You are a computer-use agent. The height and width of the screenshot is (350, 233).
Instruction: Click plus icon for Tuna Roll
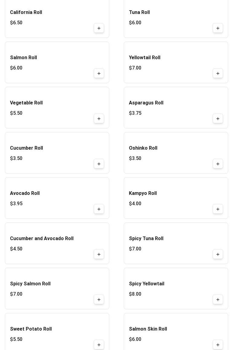point(218,28)
